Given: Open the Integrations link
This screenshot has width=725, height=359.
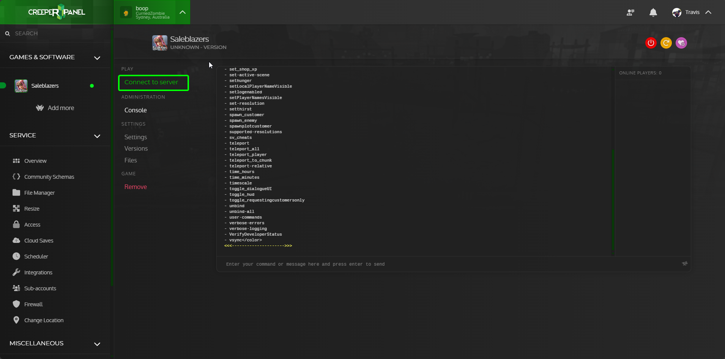Looking at the screenshot, I should point(38,272).
